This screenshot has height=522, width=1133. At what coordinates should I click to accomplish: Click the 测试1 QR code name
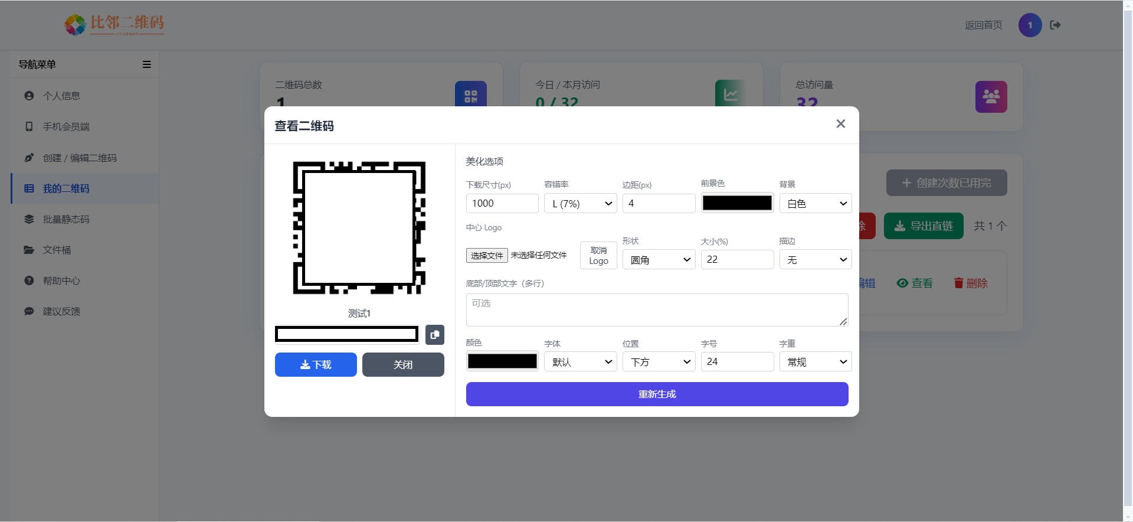359,314
